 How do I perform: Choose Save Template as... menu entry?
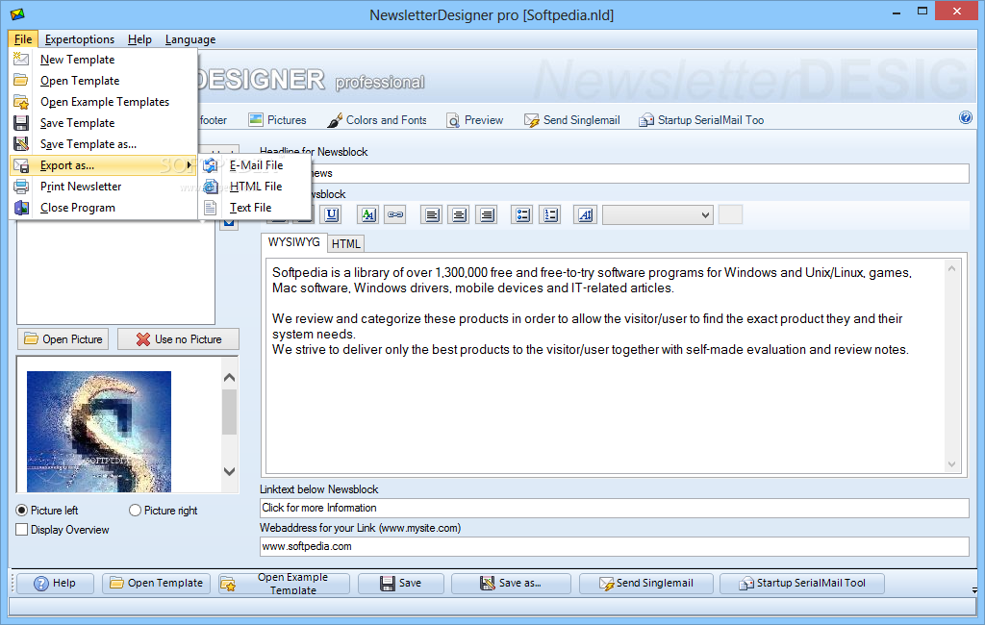pyautogui.click(x=104, y=144)
